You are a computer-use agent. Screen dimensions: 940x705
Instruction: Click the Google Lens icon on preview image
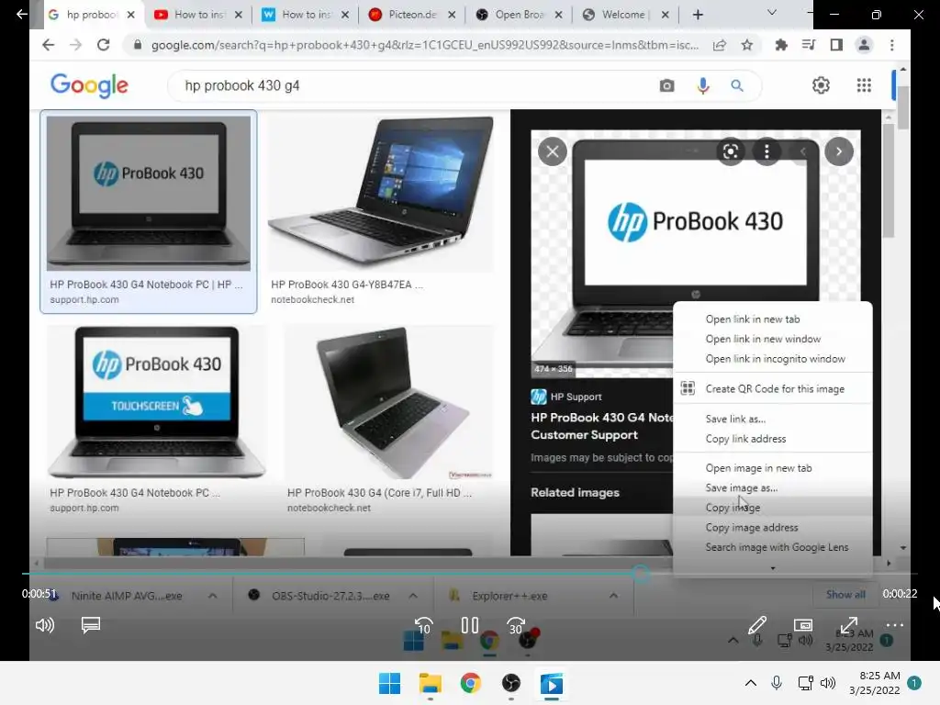(730, 151)
